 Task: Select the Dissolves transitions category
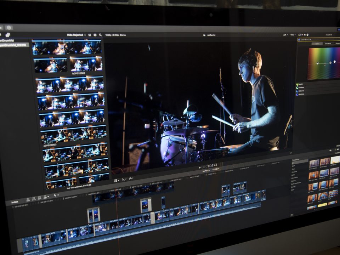[x=294, y=172]
